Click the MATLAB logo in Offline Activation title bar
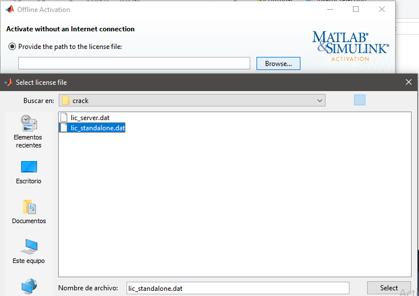 coord(10,9)
